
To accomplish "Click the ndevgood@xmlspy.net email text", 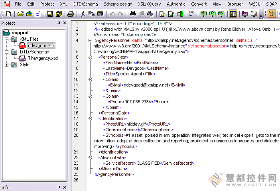I will click(x=146, y=85).
